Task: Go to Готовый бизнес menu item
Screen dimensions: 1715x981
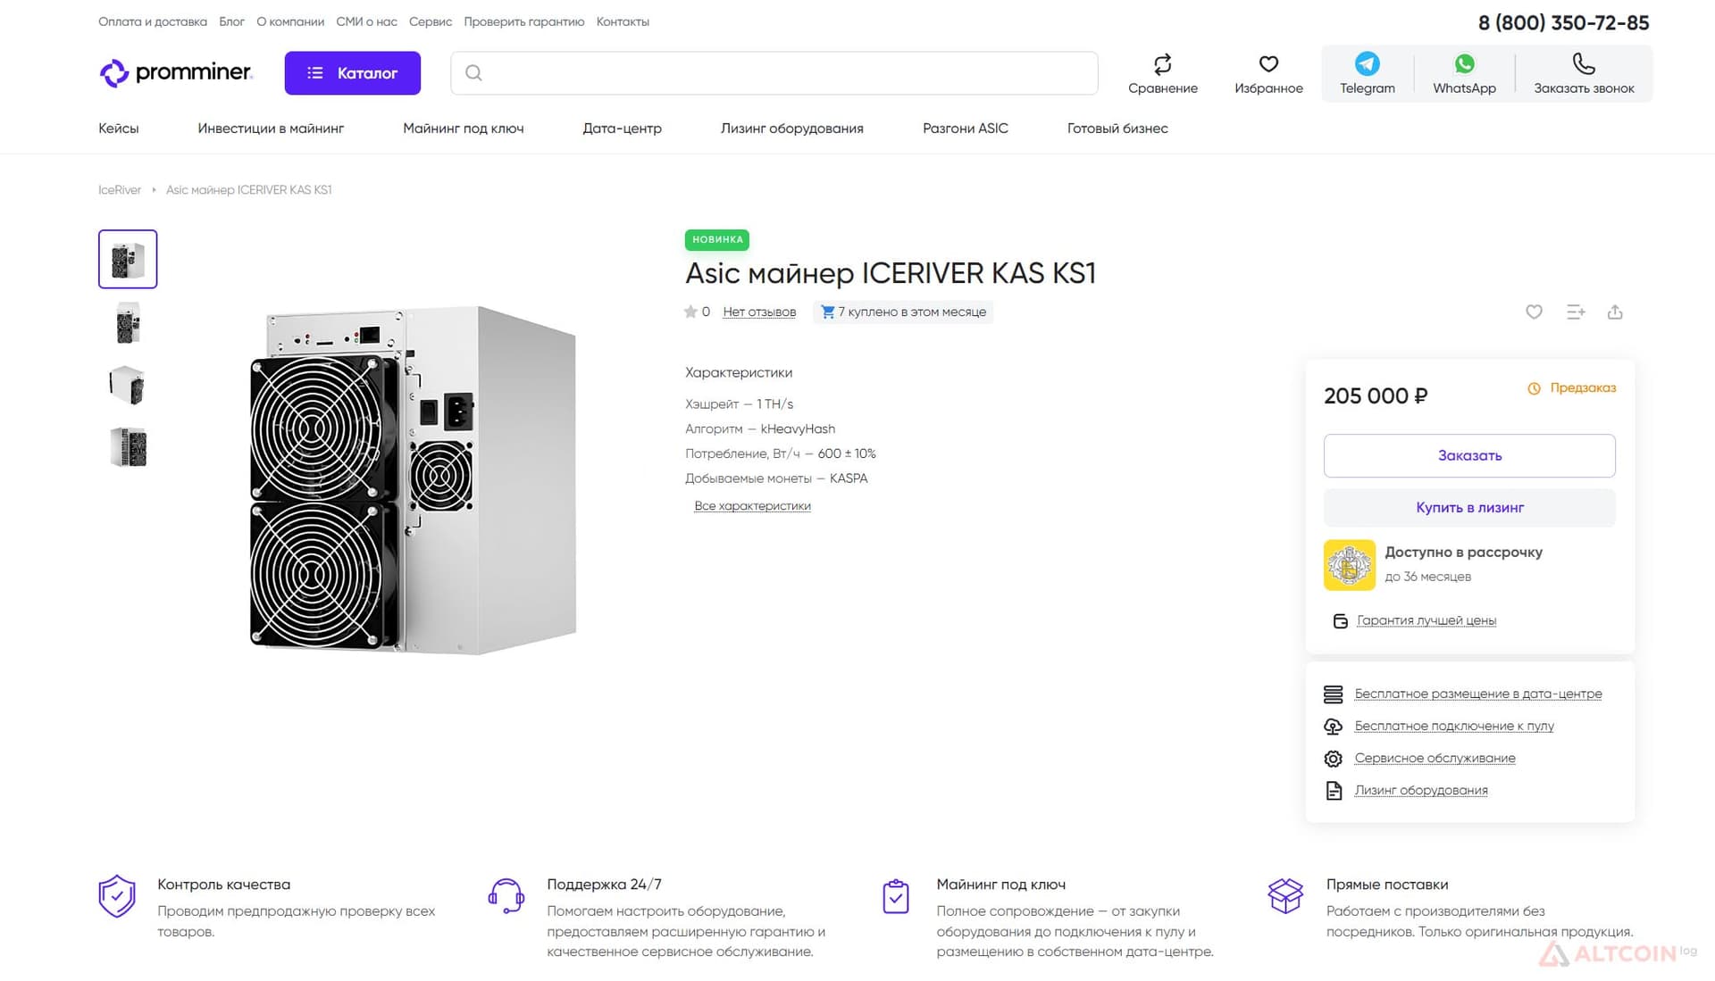Action: point(1117,129)
